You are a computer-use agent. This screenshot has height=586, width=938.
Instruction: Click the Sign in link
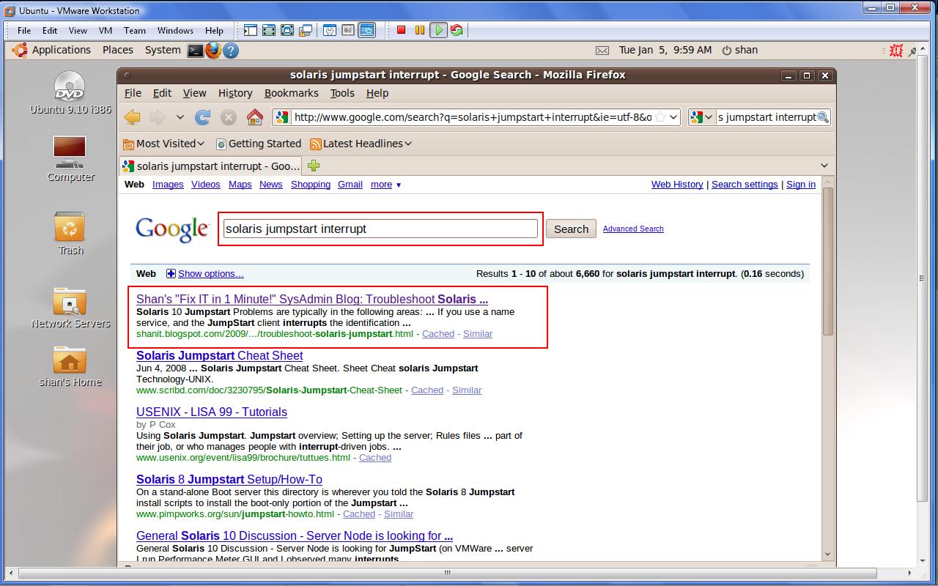click(801, 185)
